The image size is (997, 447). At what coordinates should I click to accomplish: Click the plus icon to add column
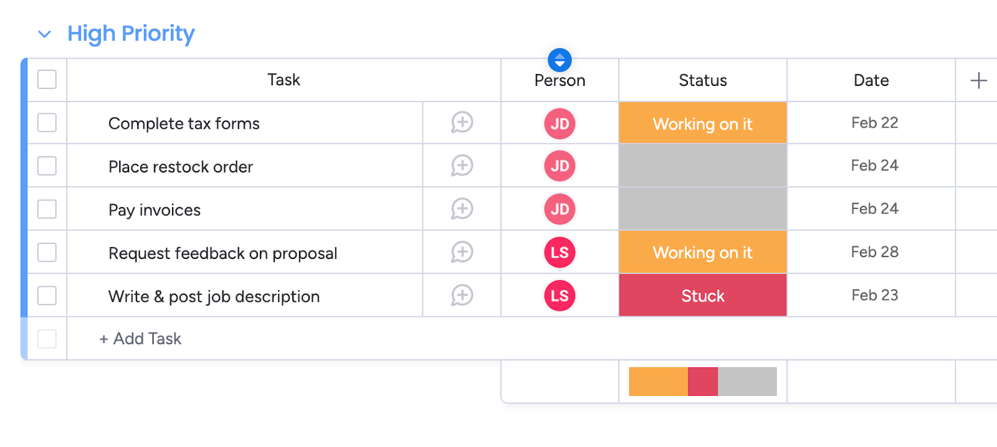[978, 80]
